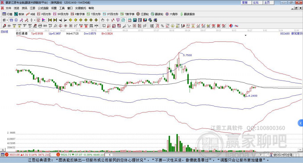
Task: Click the 论坛 forum button
Action: coord(257,2)
